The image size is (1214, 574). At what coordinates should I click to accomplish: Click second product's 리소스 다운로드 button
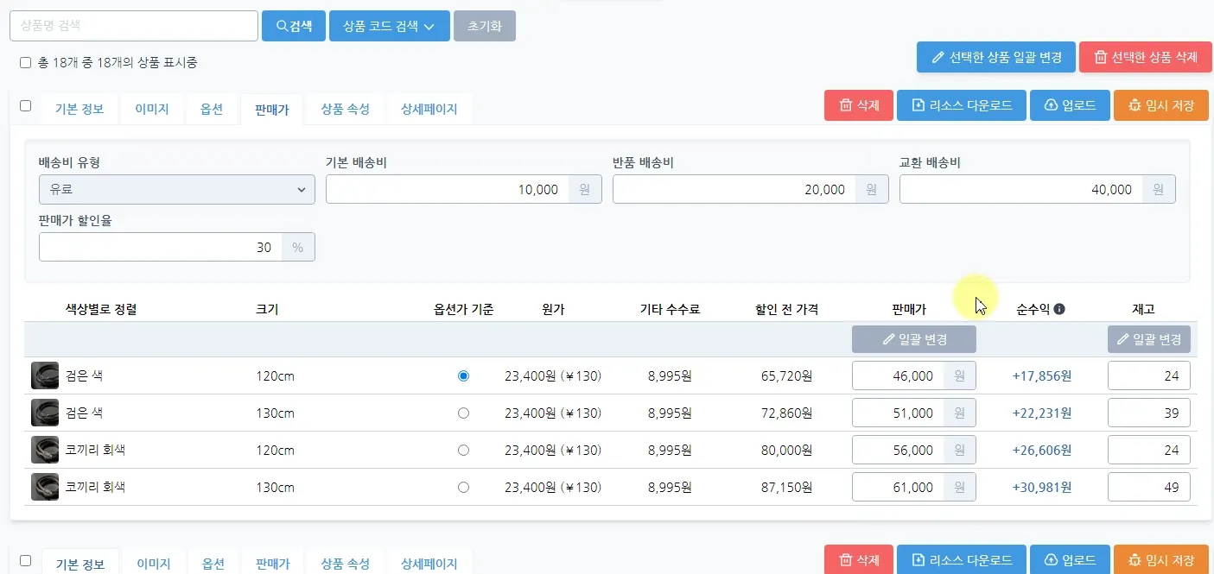pos(962,560)
